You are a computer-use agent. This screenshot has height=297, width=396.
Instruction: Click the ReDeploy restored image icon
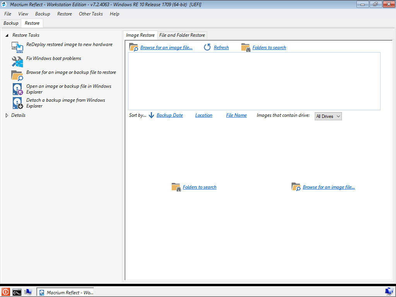[x=17, y=47]
